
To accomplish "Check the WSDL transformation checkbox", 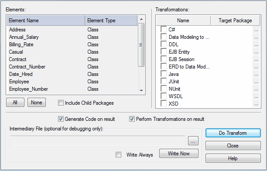I will [x=164, y=96].
